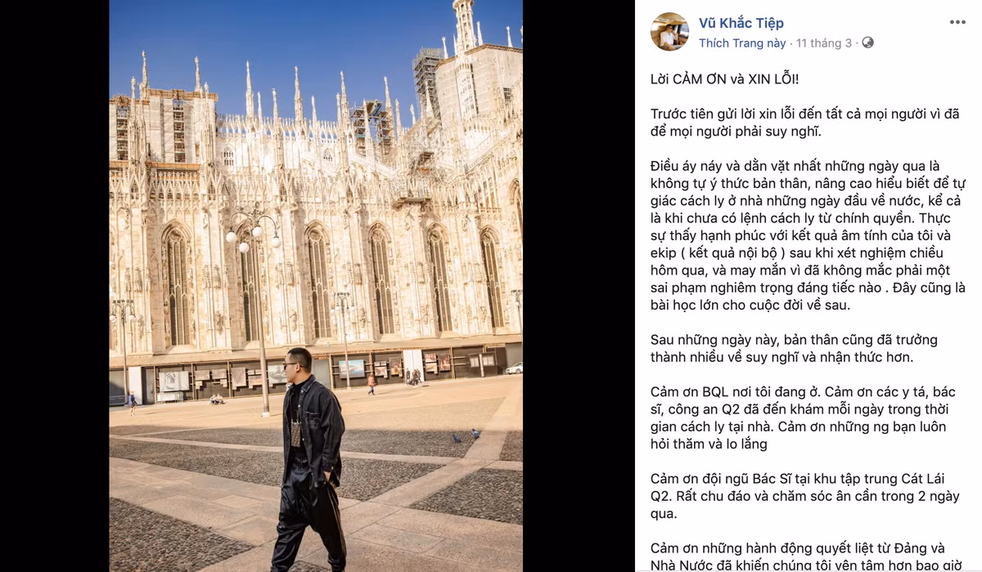Like the page via Thích Trang này

tap(742, 42)
